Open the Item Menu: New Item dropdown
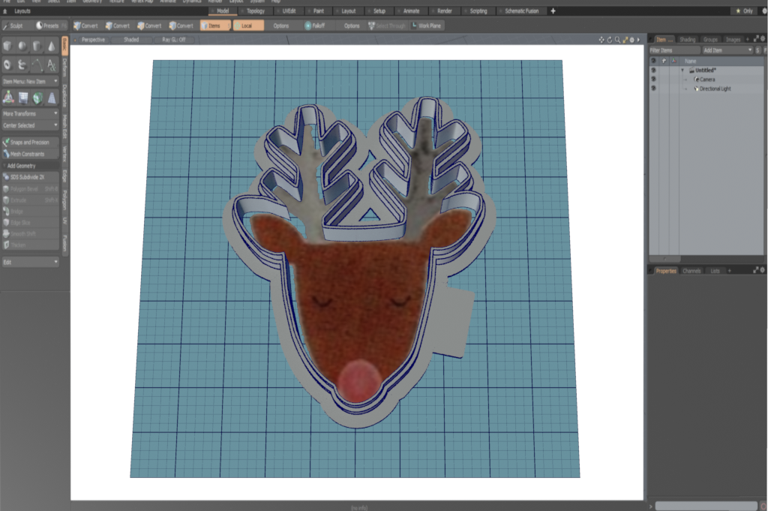 pyautogui.click(x=30, y=80)
